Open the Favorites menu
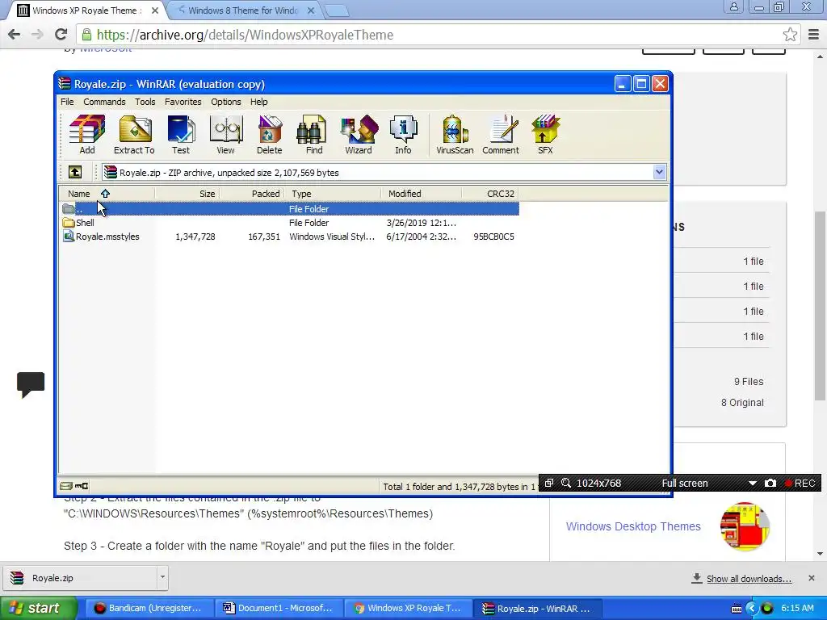The image size is (827, 620). click(183, 102)
